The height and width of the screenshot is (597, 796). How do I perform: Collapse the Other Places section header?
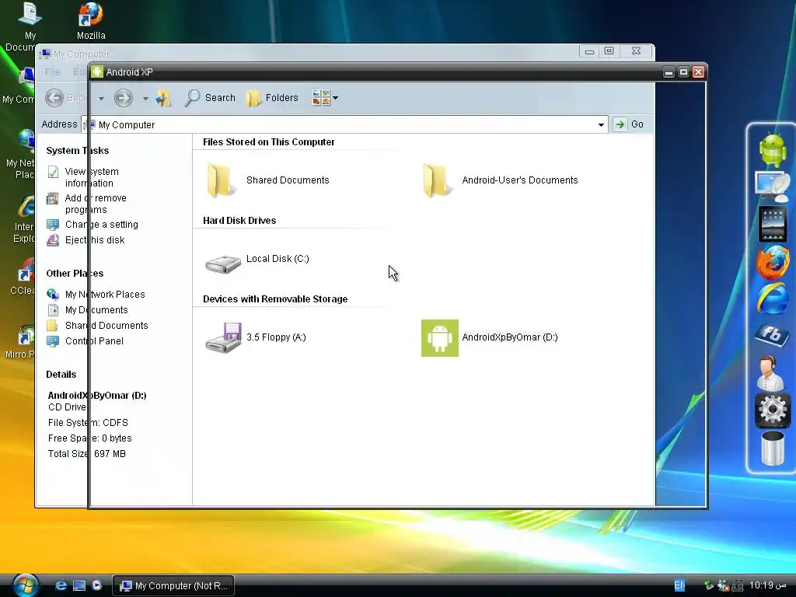coord(75,274)
